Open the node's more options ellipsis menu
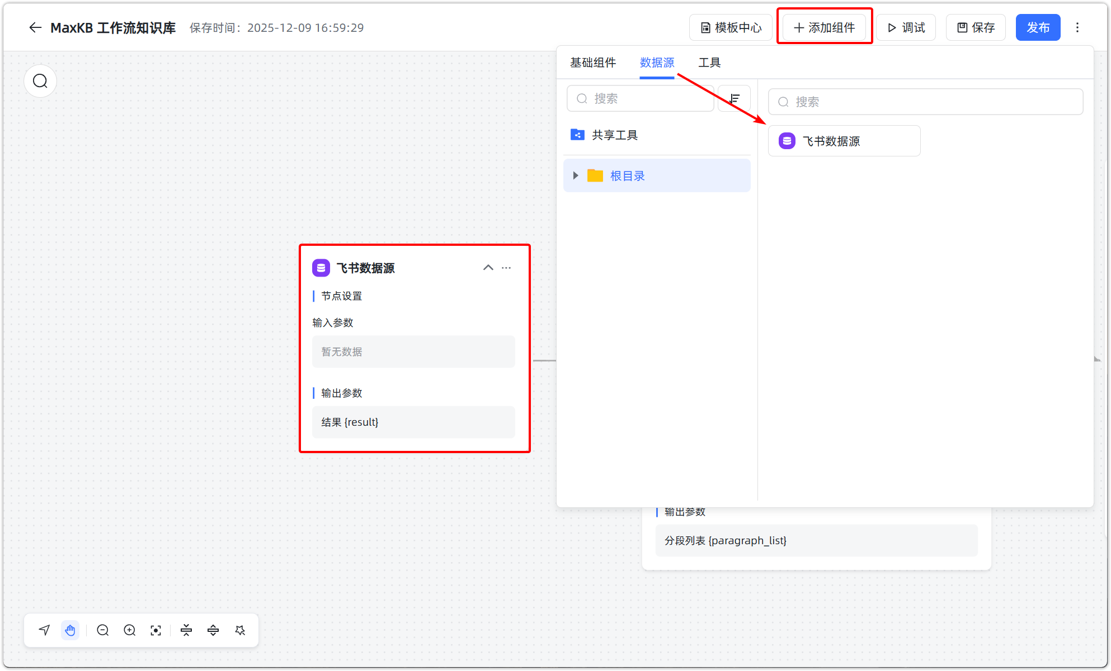This screenshot has width=1111, height=671. point(506,268)
